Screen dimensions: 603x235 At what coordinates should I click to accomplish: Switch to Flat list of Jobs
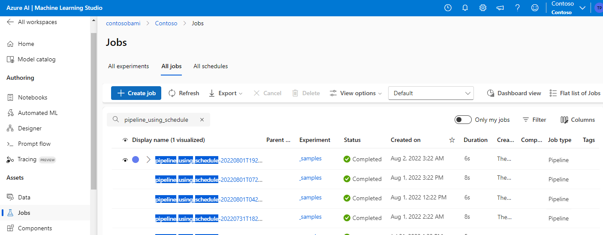(575, 93)
